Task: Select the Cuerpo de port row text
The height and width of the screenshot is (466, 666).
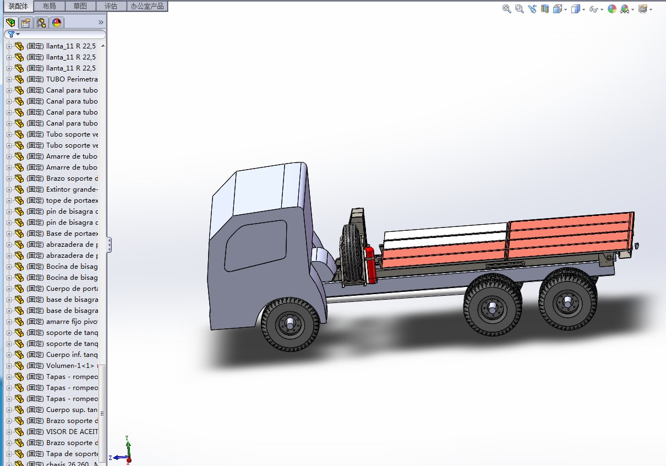Action: click(62, 289)
